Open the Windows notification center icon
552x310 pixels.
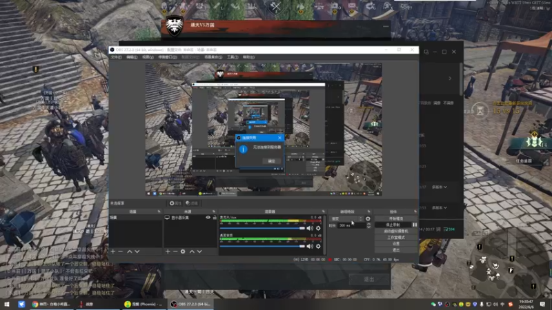[x=542, y=304]
